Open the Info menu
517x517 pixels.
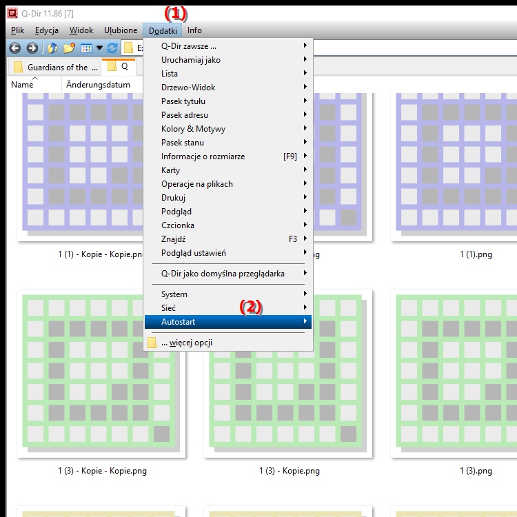(x=194, y=30)
